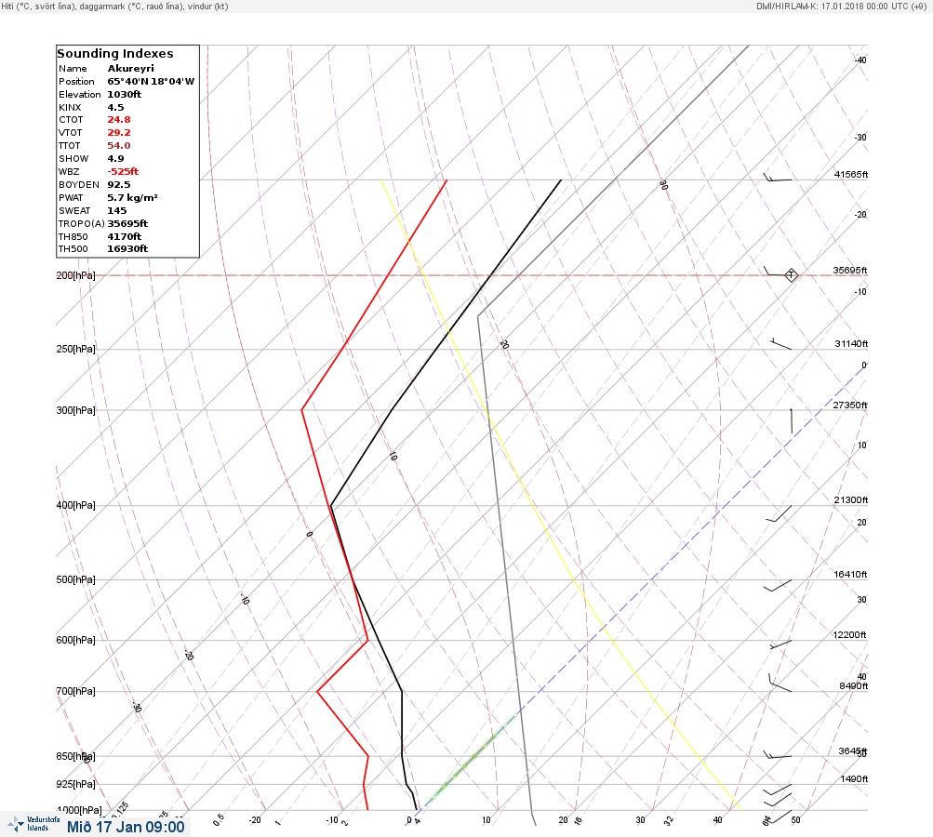Image resolution: width=933 pixels, height=837 pixels.
Task: Click the 'Sounding Indexes' title
Action: coord(114,54)
